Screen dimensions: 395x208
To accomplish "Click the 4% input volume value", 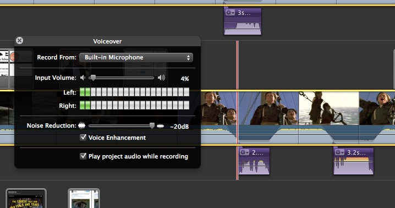I will tap(185, 79).
